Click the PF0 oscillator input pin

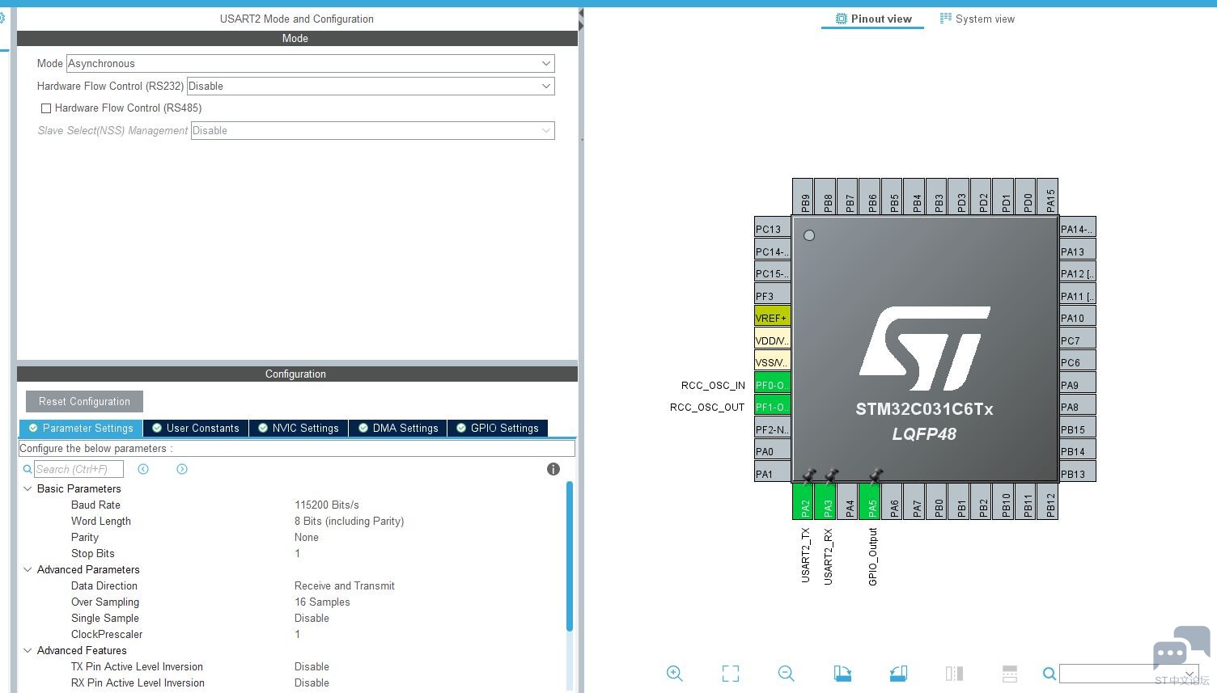click(x=772, y=384)
